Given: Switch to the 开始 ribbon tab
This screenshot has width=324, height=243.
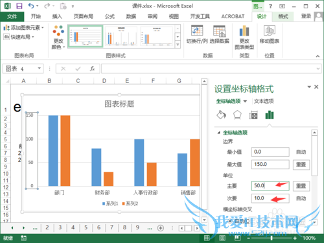Looking at the screenshot, I should click(36, 16).
